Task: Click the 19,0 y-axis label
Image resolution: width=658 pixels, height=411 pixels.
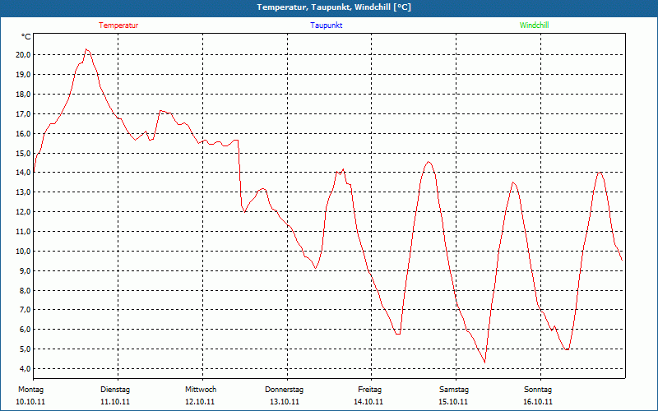Action: pyautogui.click(x=23, y=75)
